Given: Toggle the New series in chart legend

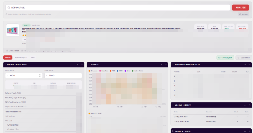Looking at the screenshot, I should pos(127,71).
